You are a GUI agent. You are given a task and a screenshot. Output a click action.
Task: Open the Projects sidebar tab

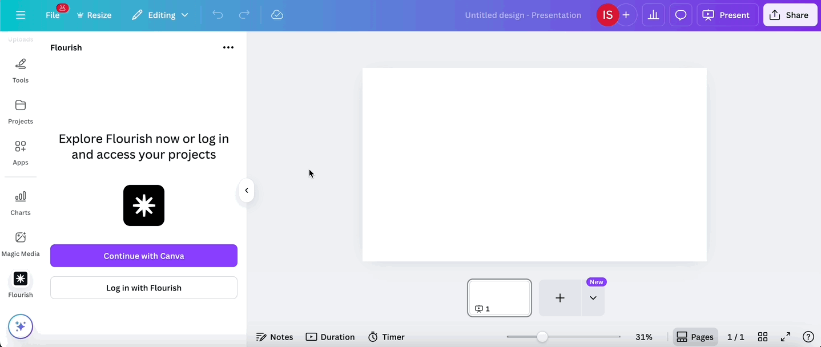point(21,112)
